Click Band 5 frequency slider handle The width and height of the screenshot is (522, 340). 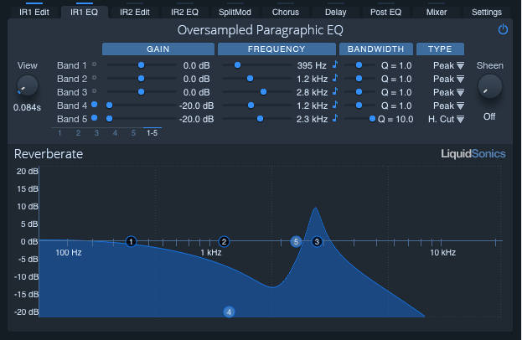coord(260,118)
